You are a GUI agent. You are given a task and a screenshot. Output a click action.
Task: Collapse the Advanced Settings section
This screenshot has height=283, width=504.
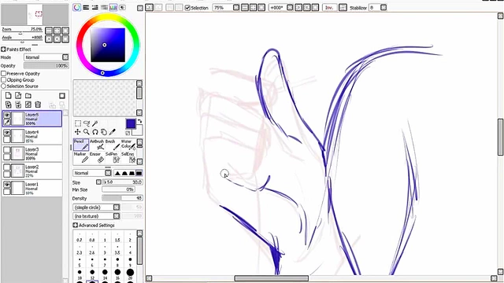click(76, 226)
